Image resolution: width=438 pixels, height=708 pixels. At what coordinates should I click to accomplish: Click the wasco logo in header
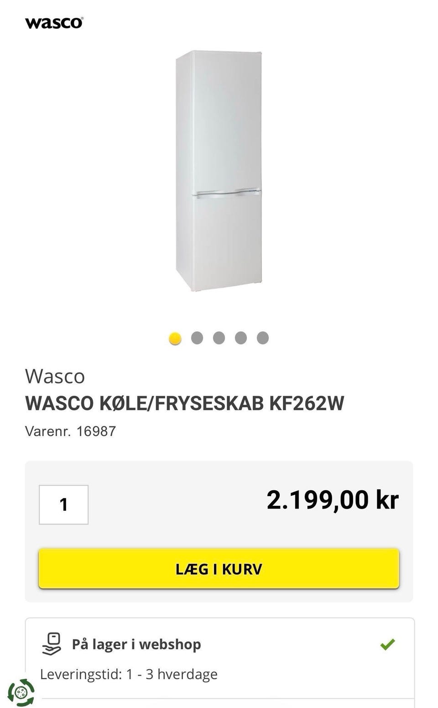54,23
